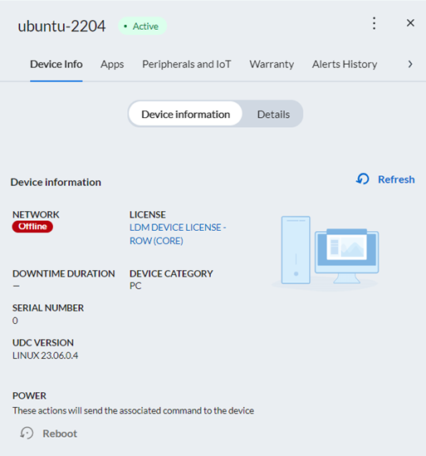View the Alerts History tab
Image resolution: width=426 pixels, height=456 pixels.
point(345,64)
